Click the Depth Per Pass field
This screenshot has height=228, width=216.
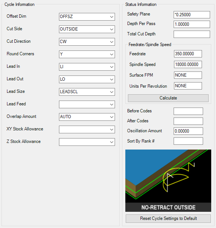tap(192, 24)
